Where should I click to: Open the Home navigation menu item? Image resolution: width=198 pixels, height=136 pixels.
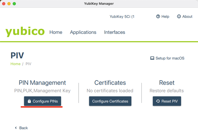tap(56, 32)
